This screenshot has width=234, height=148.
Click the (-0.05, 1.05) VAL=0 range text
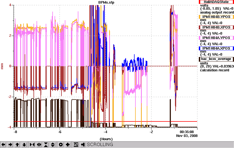[217, 9]
